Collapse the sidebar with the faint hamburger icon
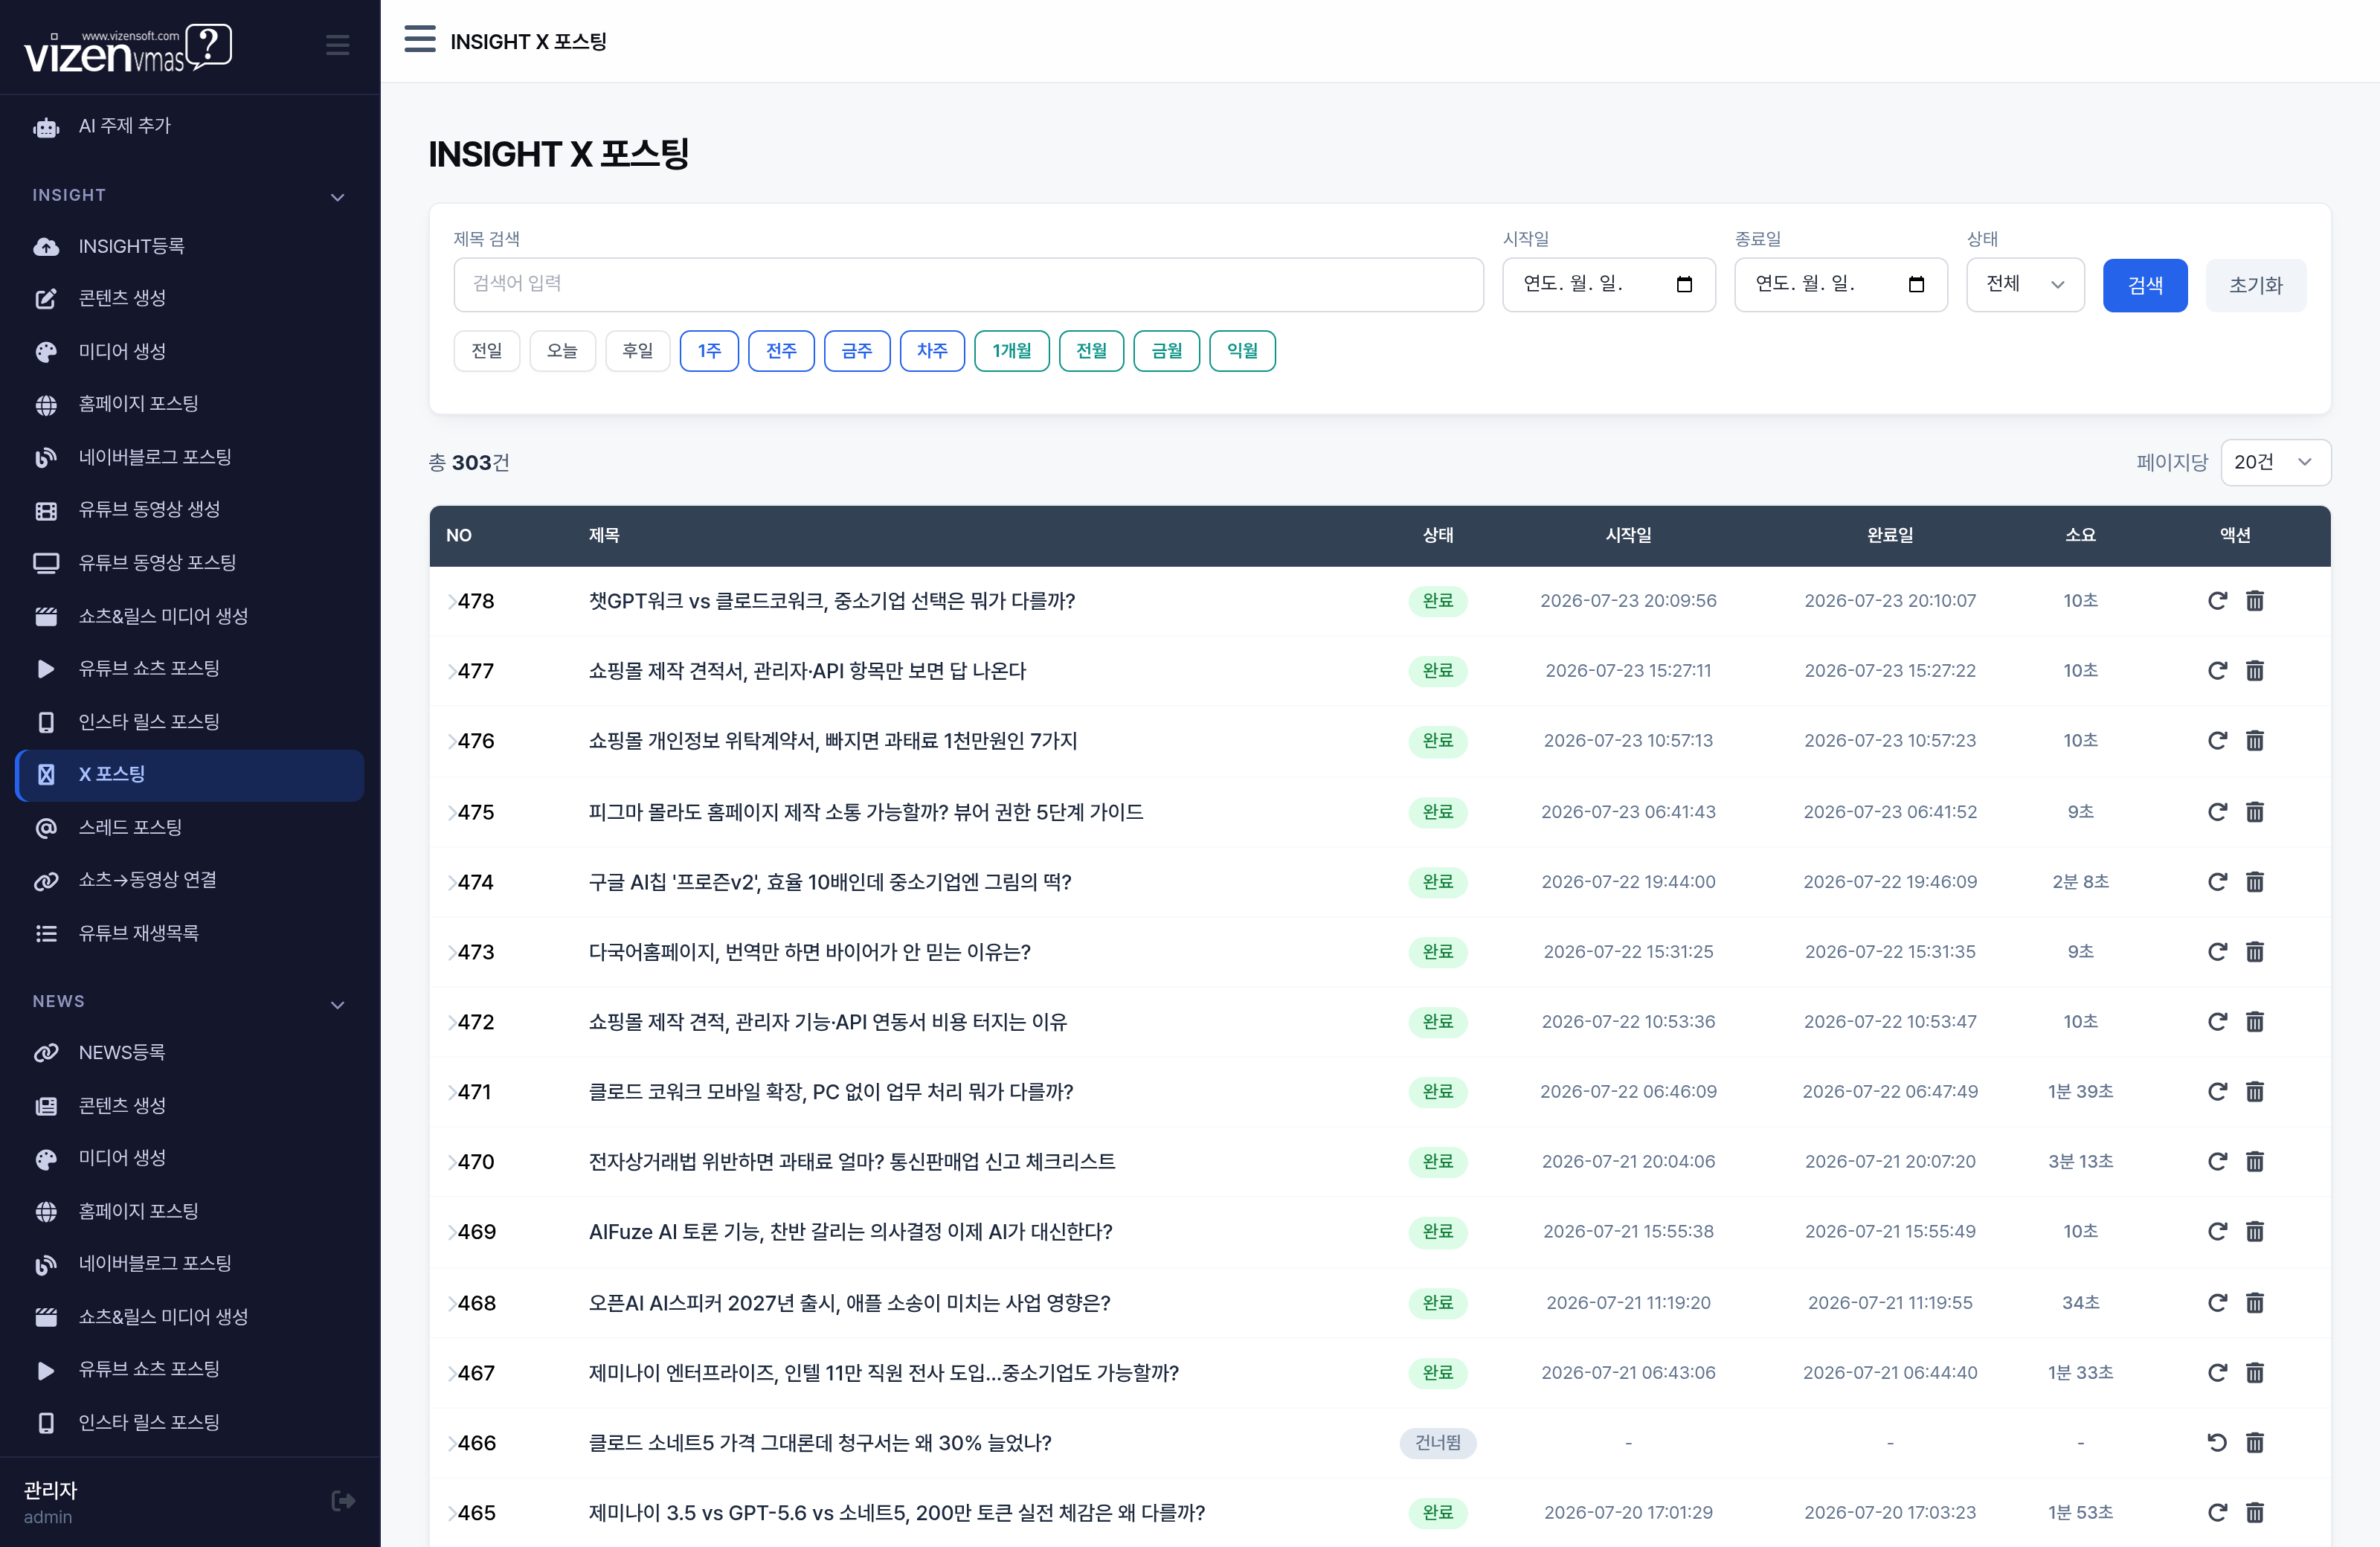 337,45
